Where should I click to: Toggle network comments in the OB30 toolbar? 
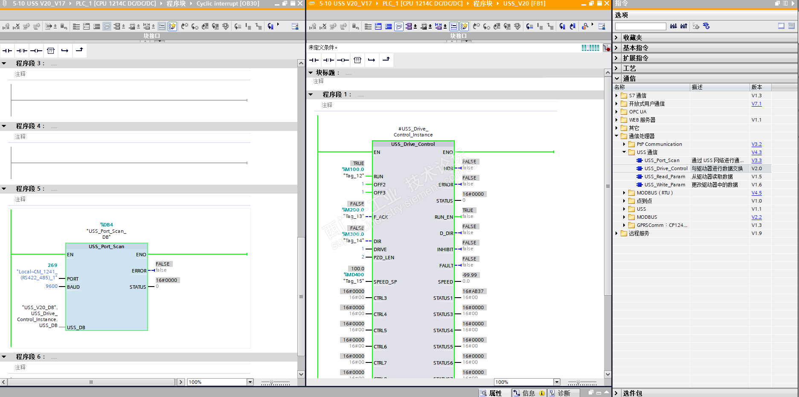point(162,26)
